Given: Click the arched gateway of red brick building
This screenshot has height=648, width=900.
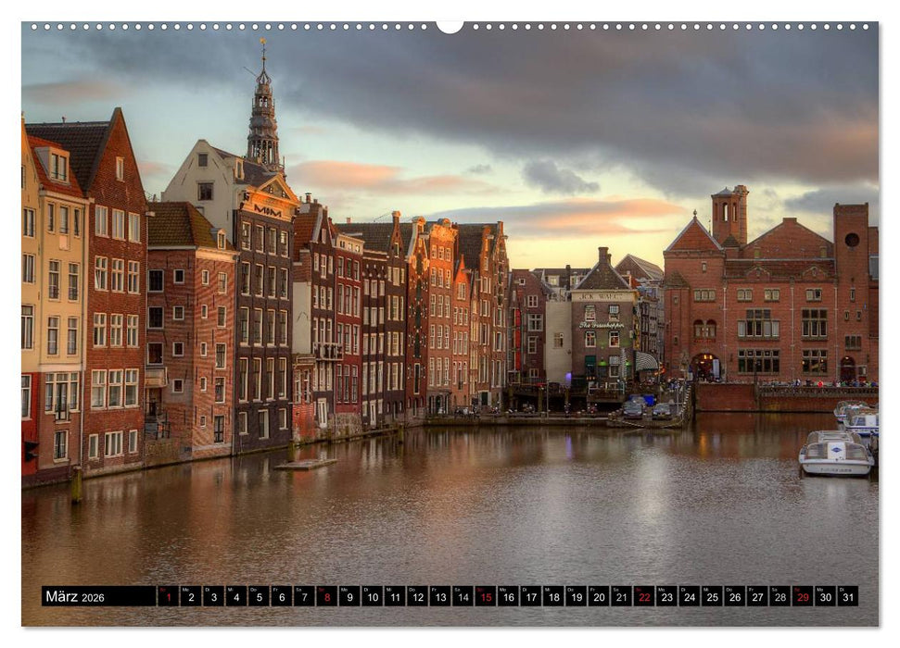Looking at the screenshot, I should (704, 368).
